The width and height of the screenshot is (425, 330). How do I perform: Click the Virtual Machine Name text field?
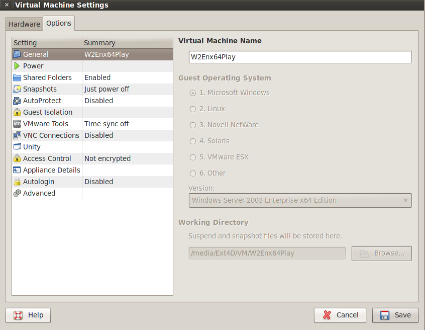pyautogui.click(x=300, y=57)
